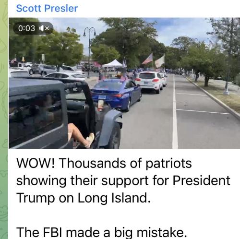Viewport: 240px width, 239px height.
Task: Play the motorcade video in full view
Action: (124, 83)
